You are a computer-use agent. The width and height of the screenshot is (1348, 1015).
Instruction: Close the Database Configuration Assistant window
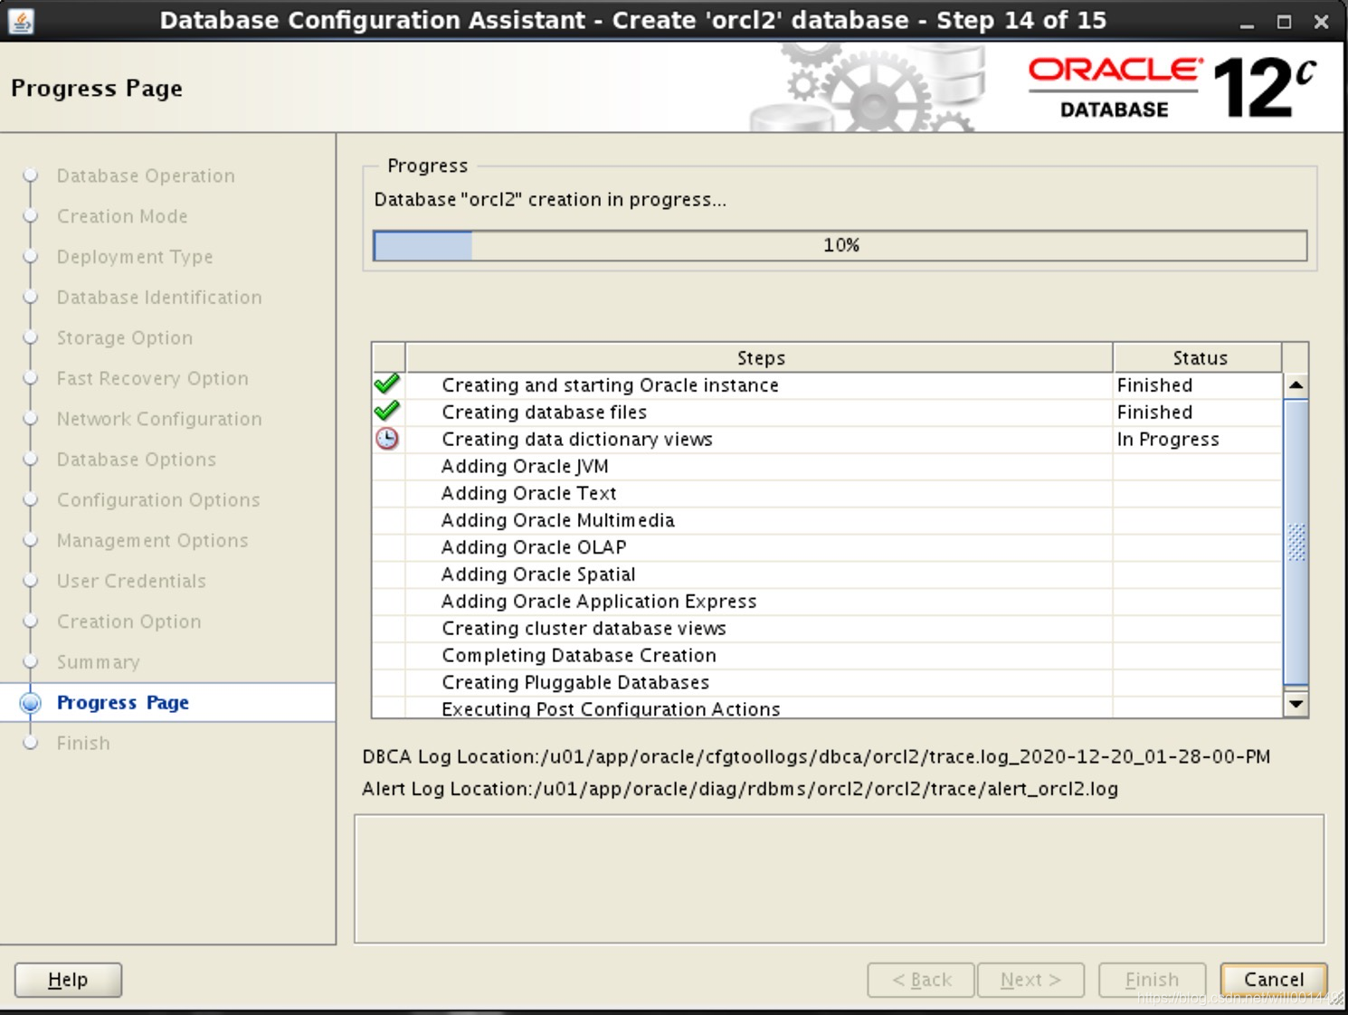[1321, 22]
